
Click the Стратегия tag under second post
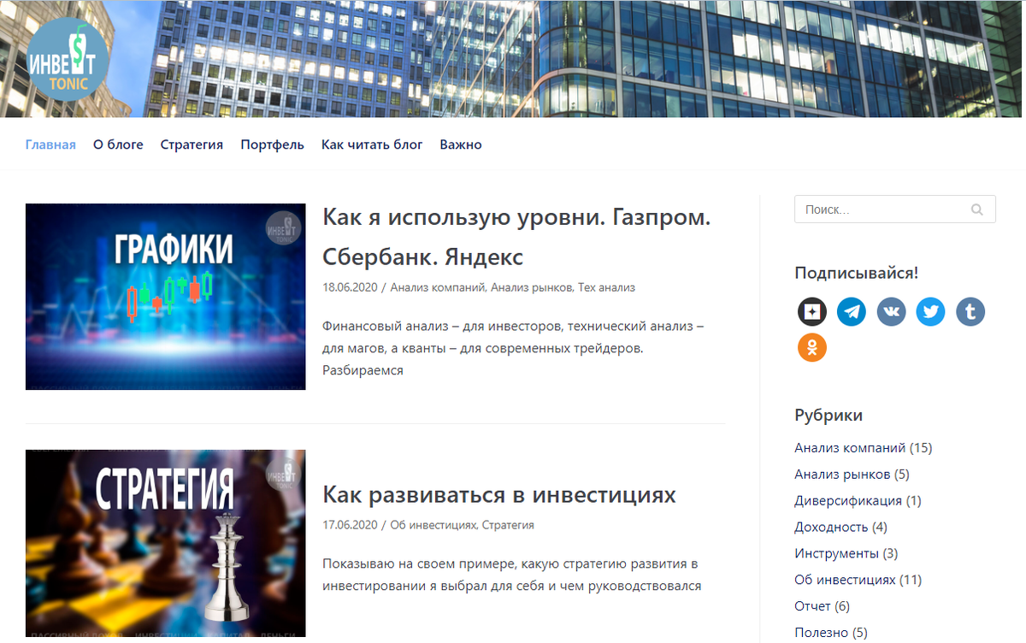(x=508, y=525)
